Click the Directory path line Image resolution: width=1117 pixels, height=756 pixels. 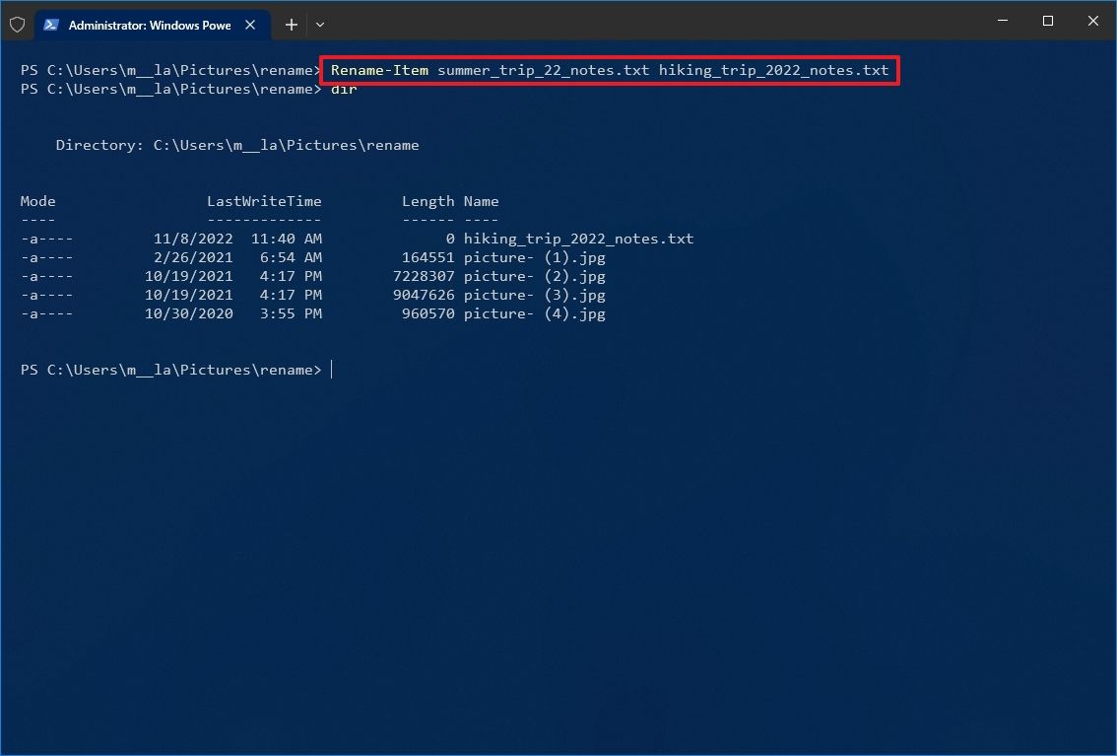point(236,145)
